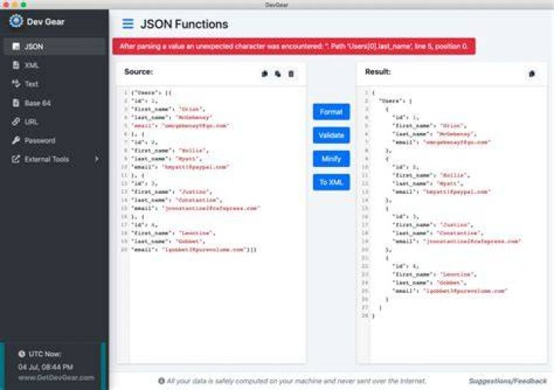Open the www.GetDevGear.com link
This screenshot has width=554, height=390.
pos(56,378)
